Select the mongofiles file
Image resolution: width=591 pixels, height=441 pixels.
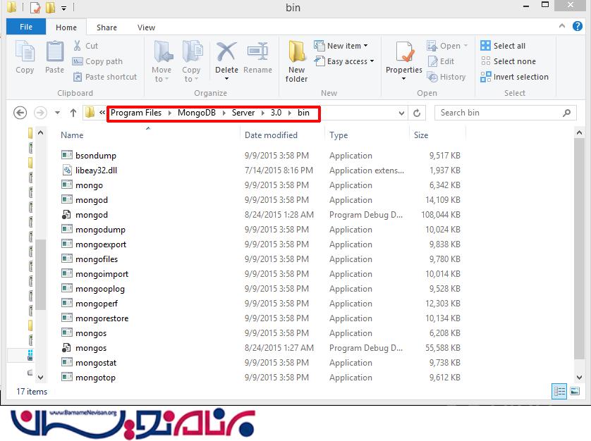pos(97,259)
